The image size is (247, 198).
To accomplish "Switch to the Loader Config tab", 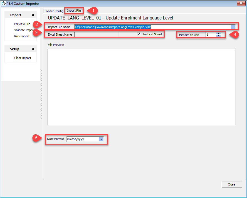I will click(x=54, y=11).
